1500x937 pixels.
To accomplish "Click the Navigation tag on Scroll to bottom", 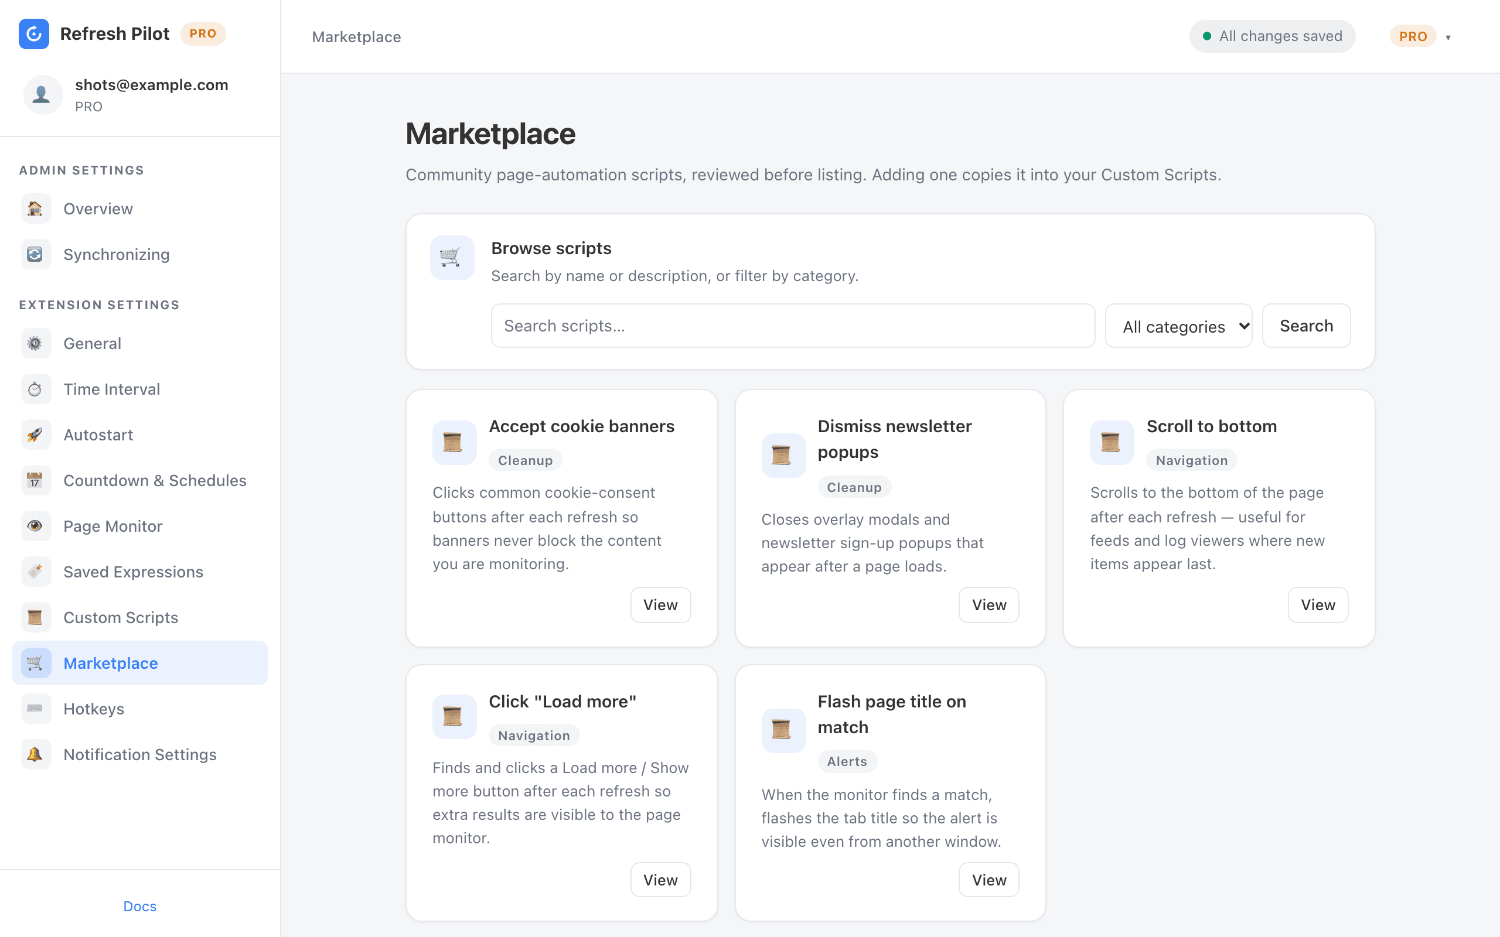I will [x=1191, y=460].
